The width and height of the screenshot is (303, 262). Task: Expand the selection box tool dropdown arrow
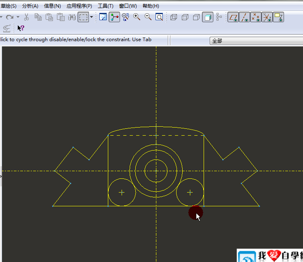coord(92,17)
